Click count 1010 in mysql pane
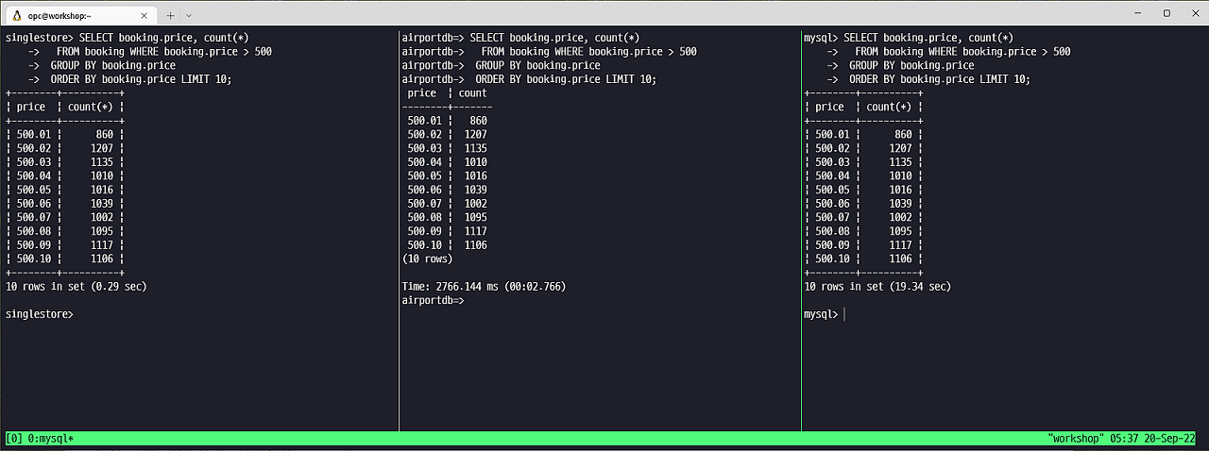This screenshot has width=1209, height=451. (x=900, y=175)
